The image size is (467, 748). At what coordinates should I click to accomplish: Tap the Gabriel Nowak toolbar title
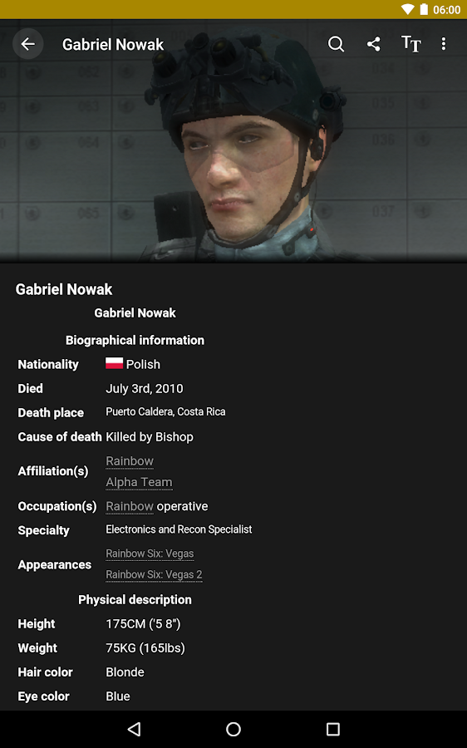(113, 44)
